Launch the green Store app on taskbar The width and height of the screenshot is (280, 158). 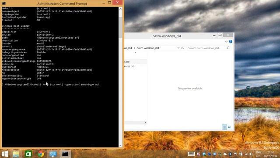click(x=28, y=154)
